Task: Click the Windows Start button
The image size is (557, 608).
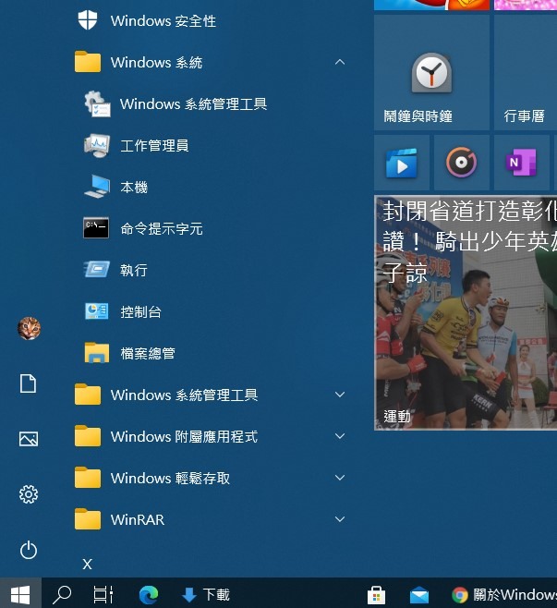Action: [20, 593]
